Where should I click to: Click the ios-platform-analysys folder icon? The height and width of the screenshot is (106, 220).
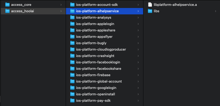[72, 18]
